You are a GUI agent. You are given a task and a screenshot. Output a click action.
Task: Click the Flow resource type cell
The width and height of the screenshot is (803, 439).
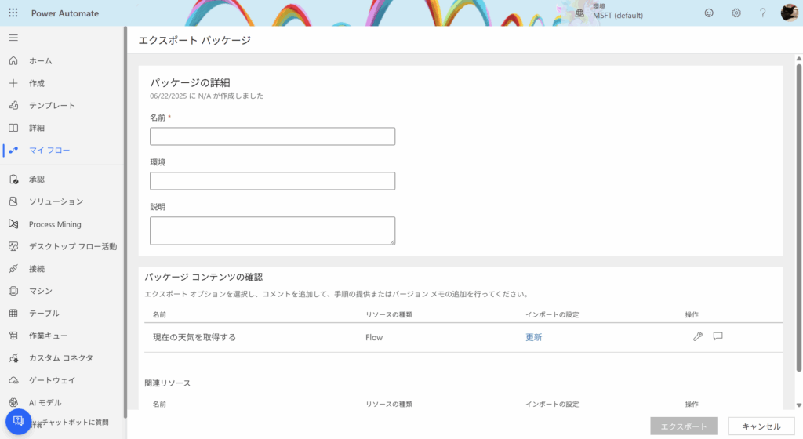[x=374, y=337]
